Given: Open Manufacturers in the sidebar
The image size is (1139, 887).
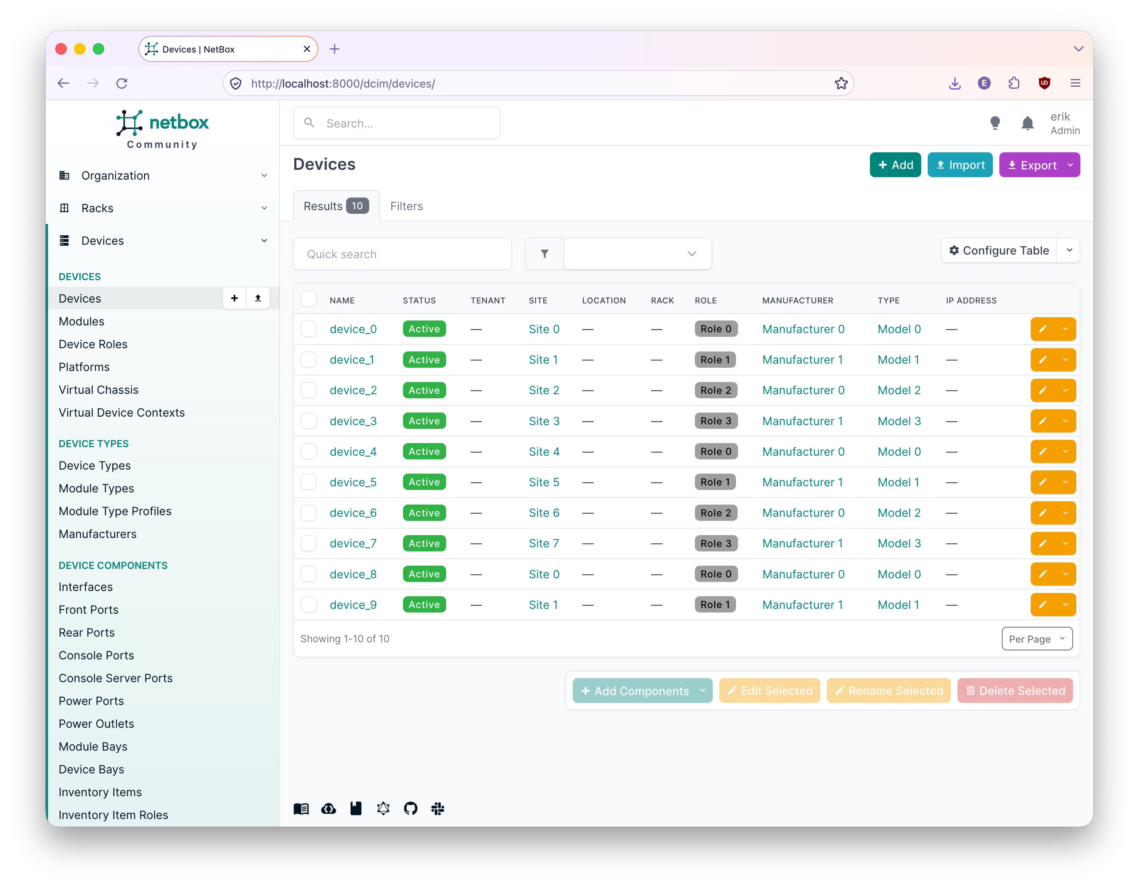Looking at the screenshot, I should 98,534.
